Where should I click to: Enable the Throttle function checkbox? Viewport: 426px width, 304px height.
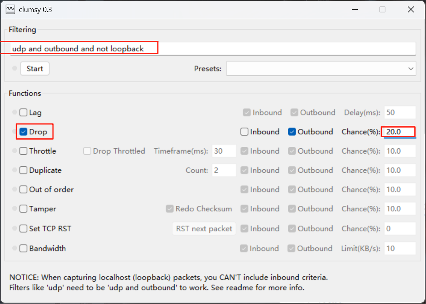click(23, 151)
